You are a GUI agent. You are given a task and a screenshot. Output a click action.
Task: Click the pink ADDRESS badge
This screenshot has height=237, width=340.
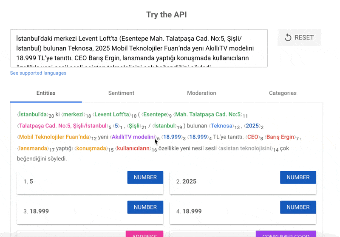[144, 234]
